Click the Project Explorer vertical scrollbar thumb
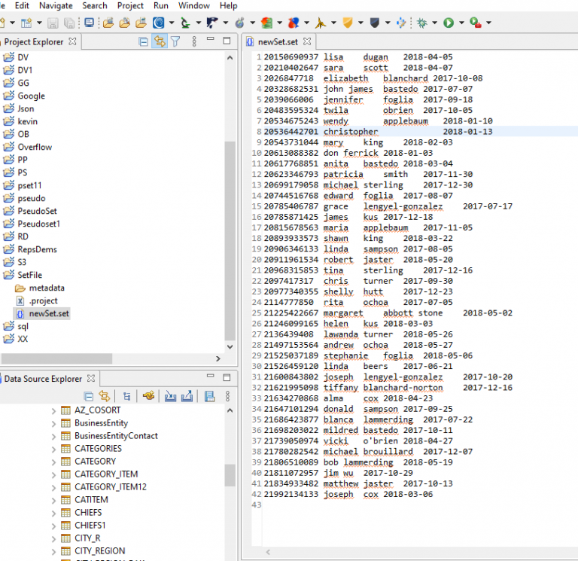The image size is (578, 561). tap(230, 241)
